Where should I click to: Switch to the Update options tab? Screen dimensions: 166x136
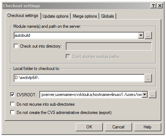click(x=56, y=16)
